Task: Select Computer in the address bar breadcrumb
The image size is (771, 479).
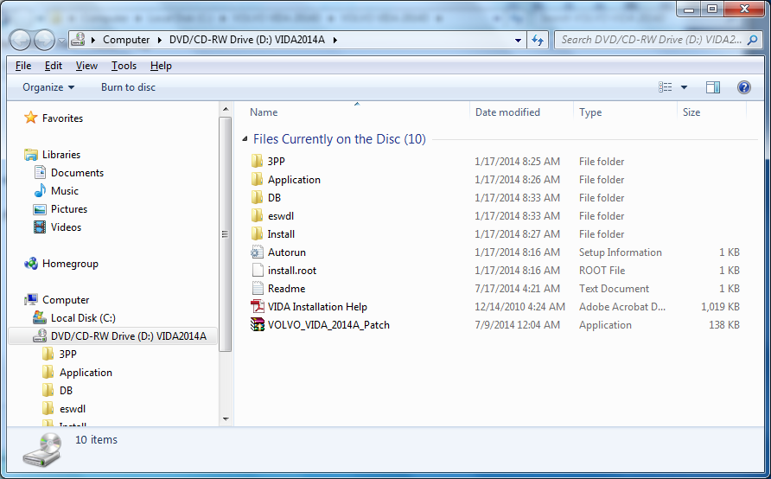Action: click(126, 40)
